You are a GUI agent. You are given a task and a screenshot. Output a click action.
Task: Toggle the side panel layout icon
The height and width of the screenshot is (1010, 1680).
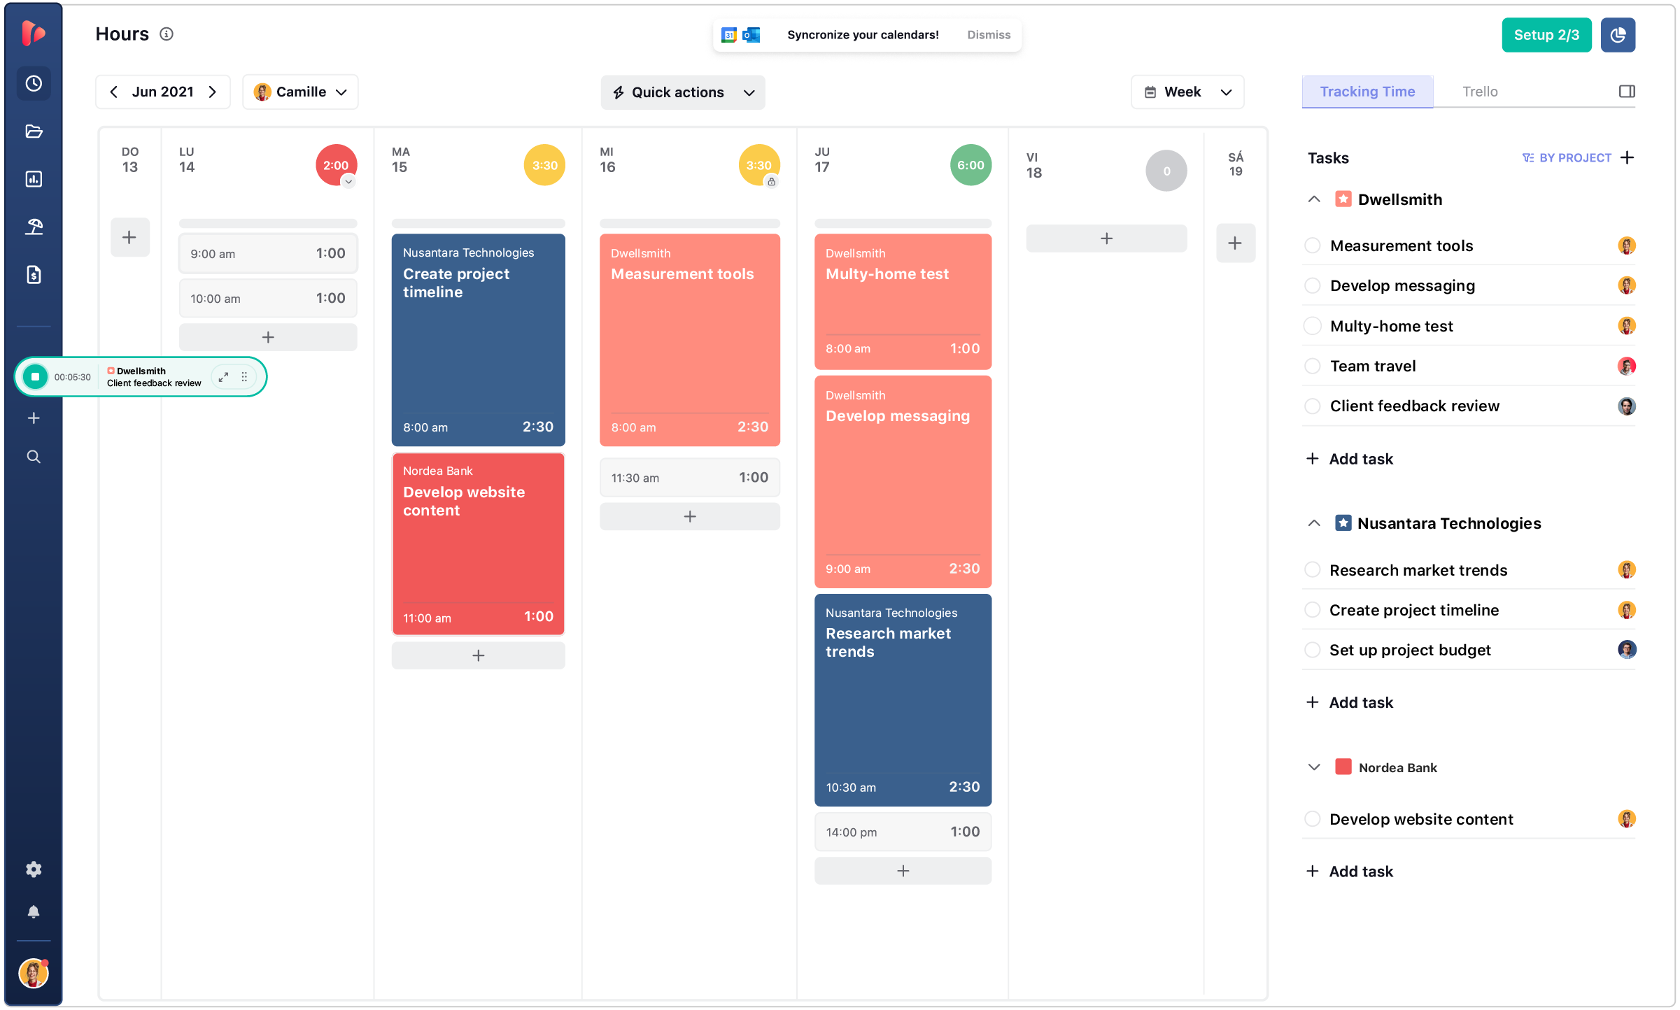pos(1627,92)
